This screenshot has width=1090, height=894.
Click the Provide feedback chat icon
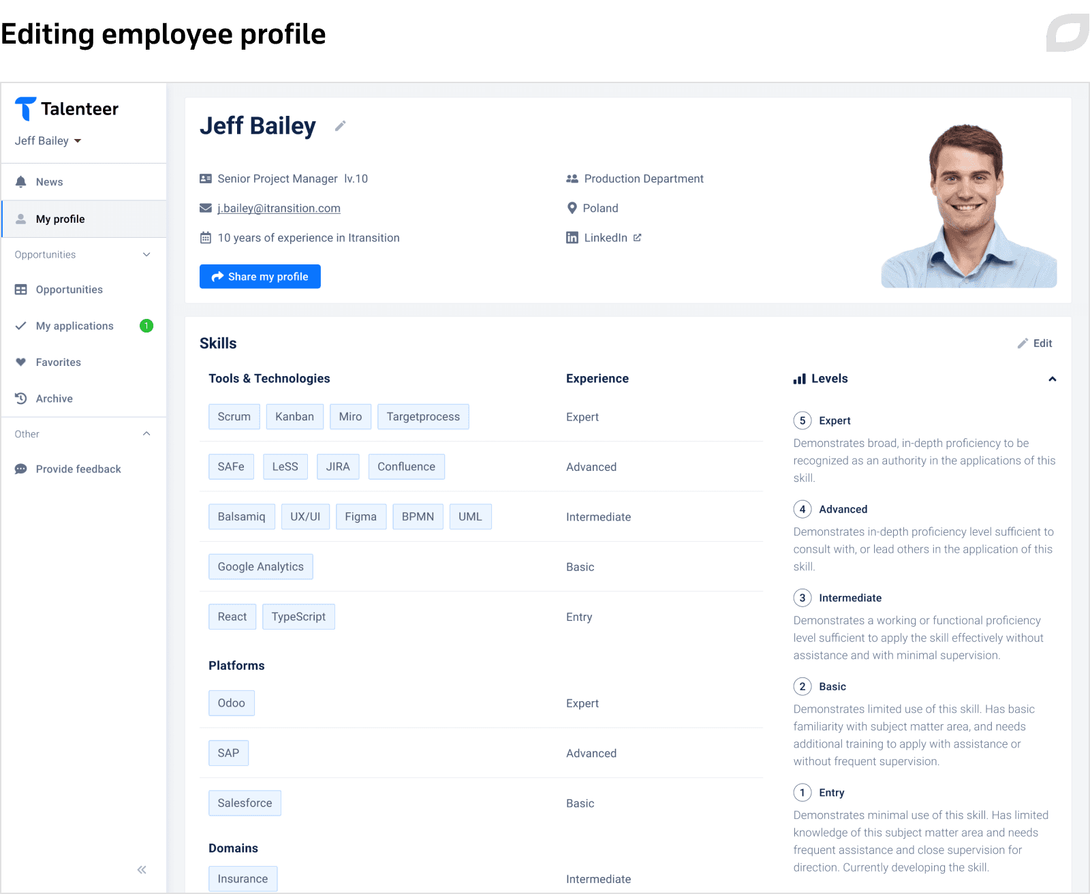(x=21, y=469)
